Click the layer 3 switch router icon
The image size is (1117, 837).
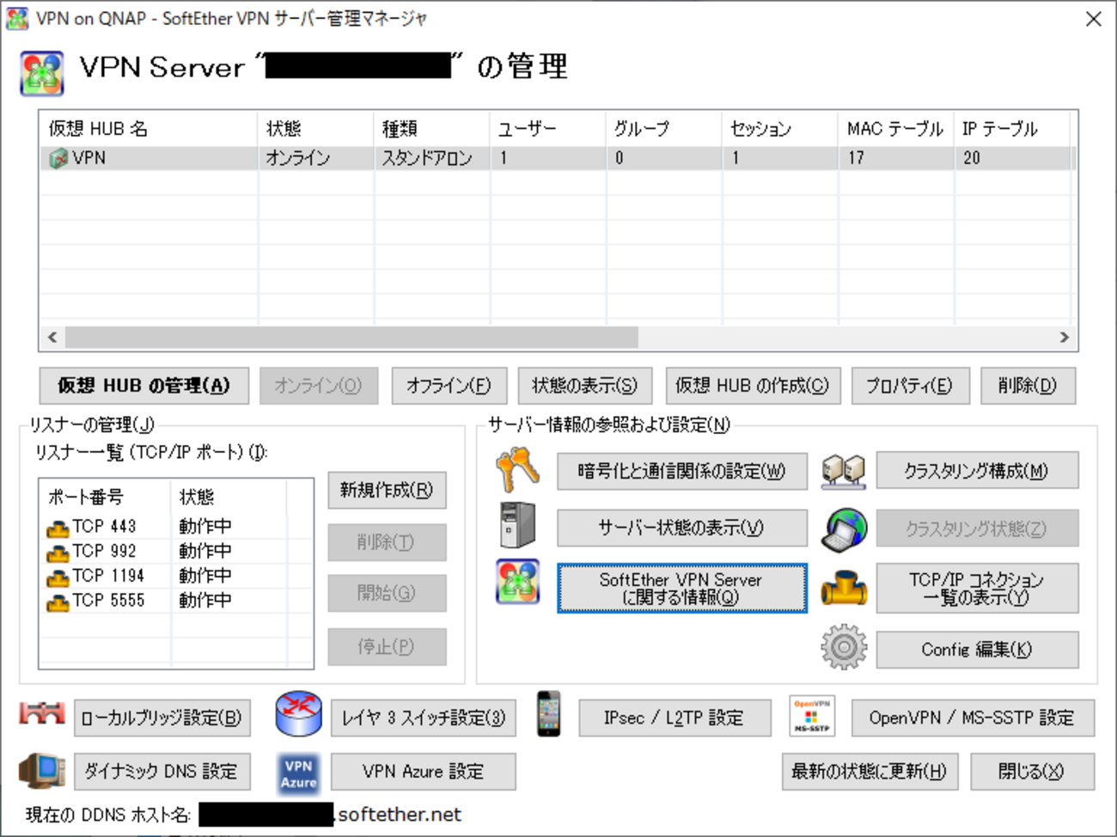tap(298, 715)
